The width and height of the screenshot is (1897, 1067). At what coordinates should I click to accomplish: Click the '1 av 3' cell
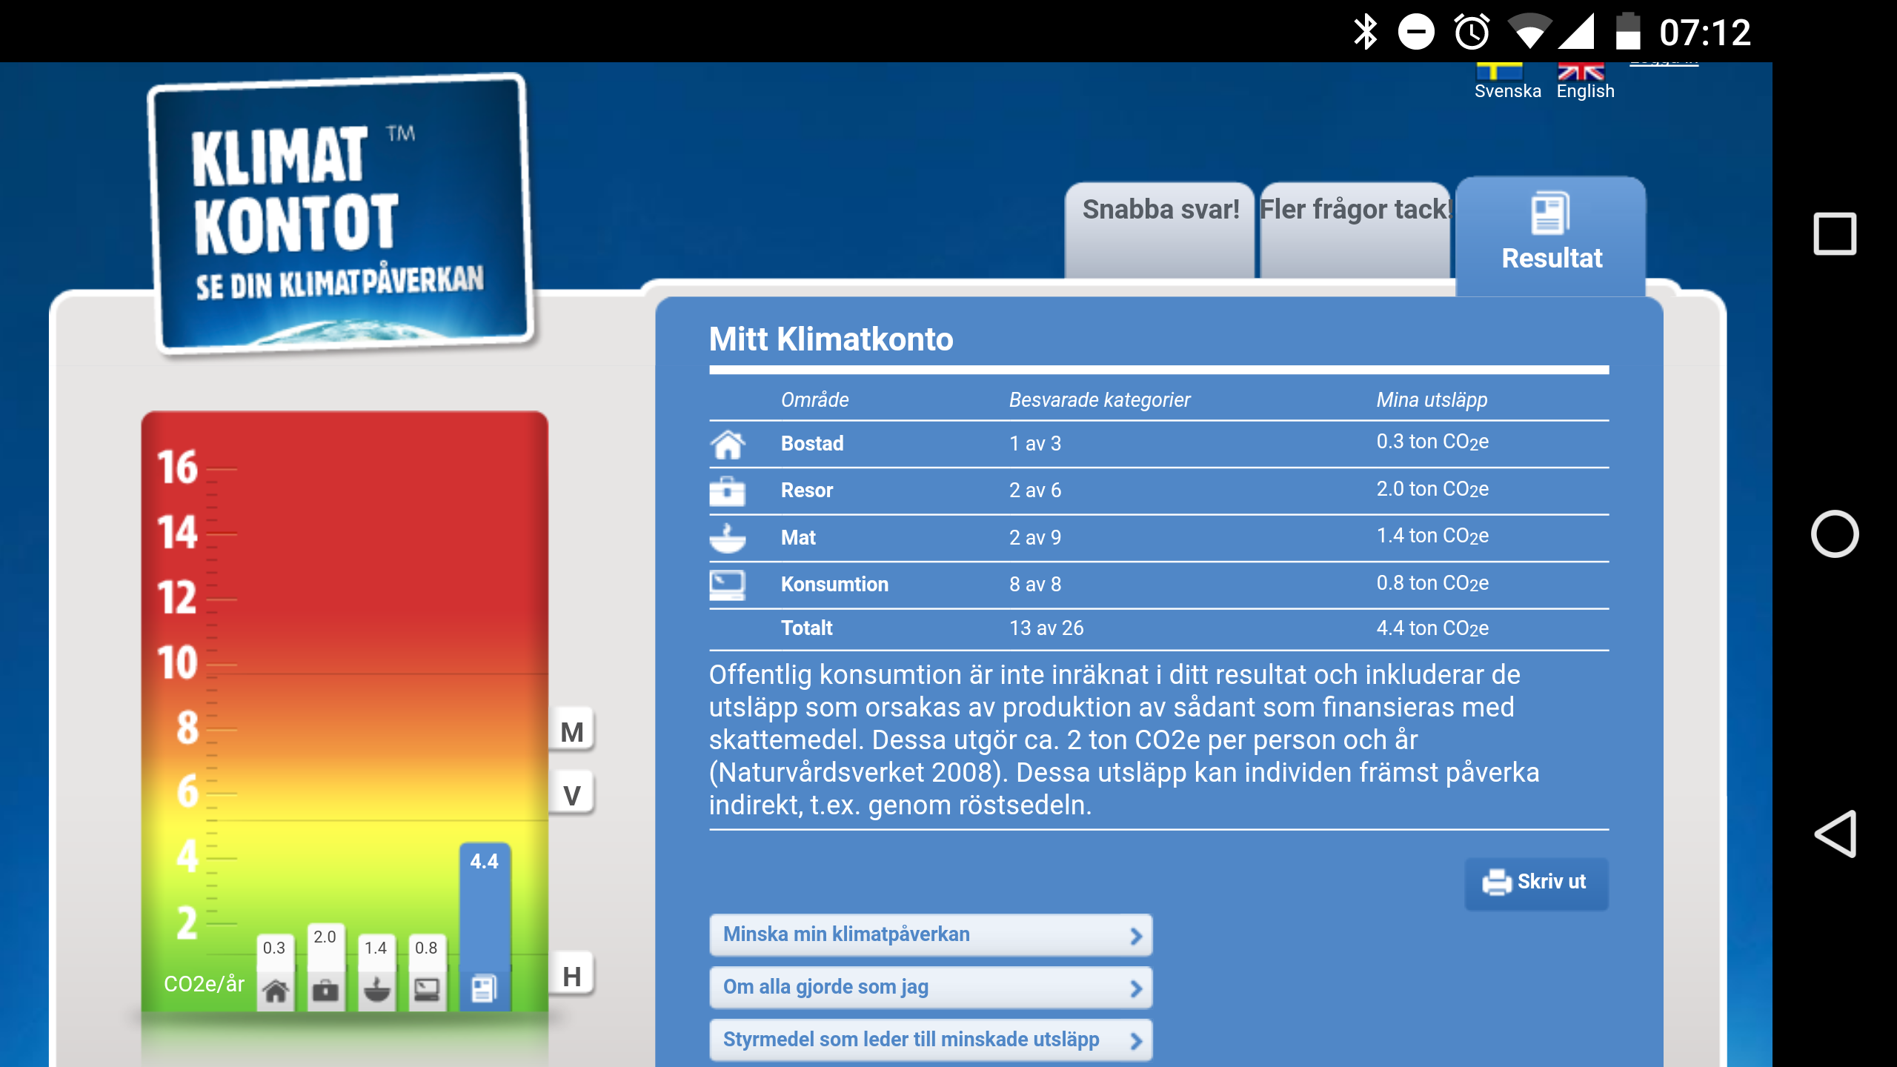1035,443
